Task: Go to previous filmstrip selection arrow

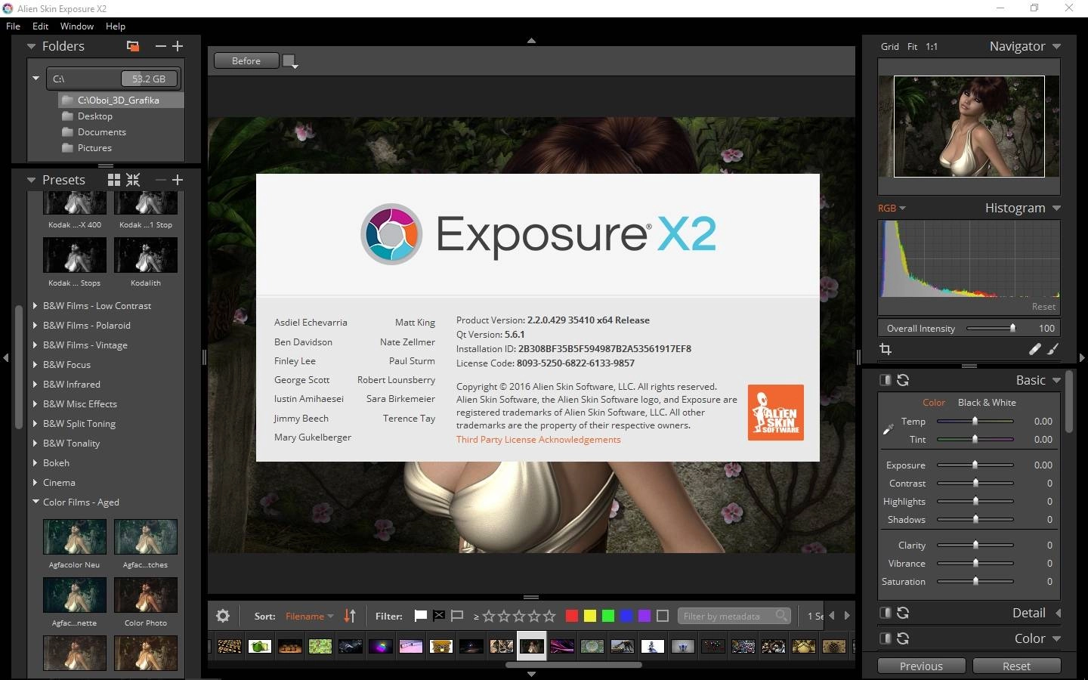Action: (x=832, y=616)
